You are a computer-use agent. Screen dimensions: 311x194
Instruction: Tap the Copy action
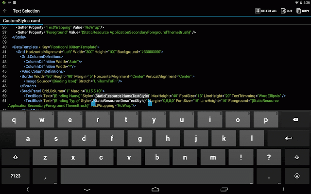pyautogui.click(x=303, y=11)
